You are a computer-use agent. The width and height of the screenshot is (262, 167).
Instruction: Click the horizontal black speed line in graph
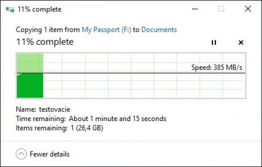click(x=131, y=73)
